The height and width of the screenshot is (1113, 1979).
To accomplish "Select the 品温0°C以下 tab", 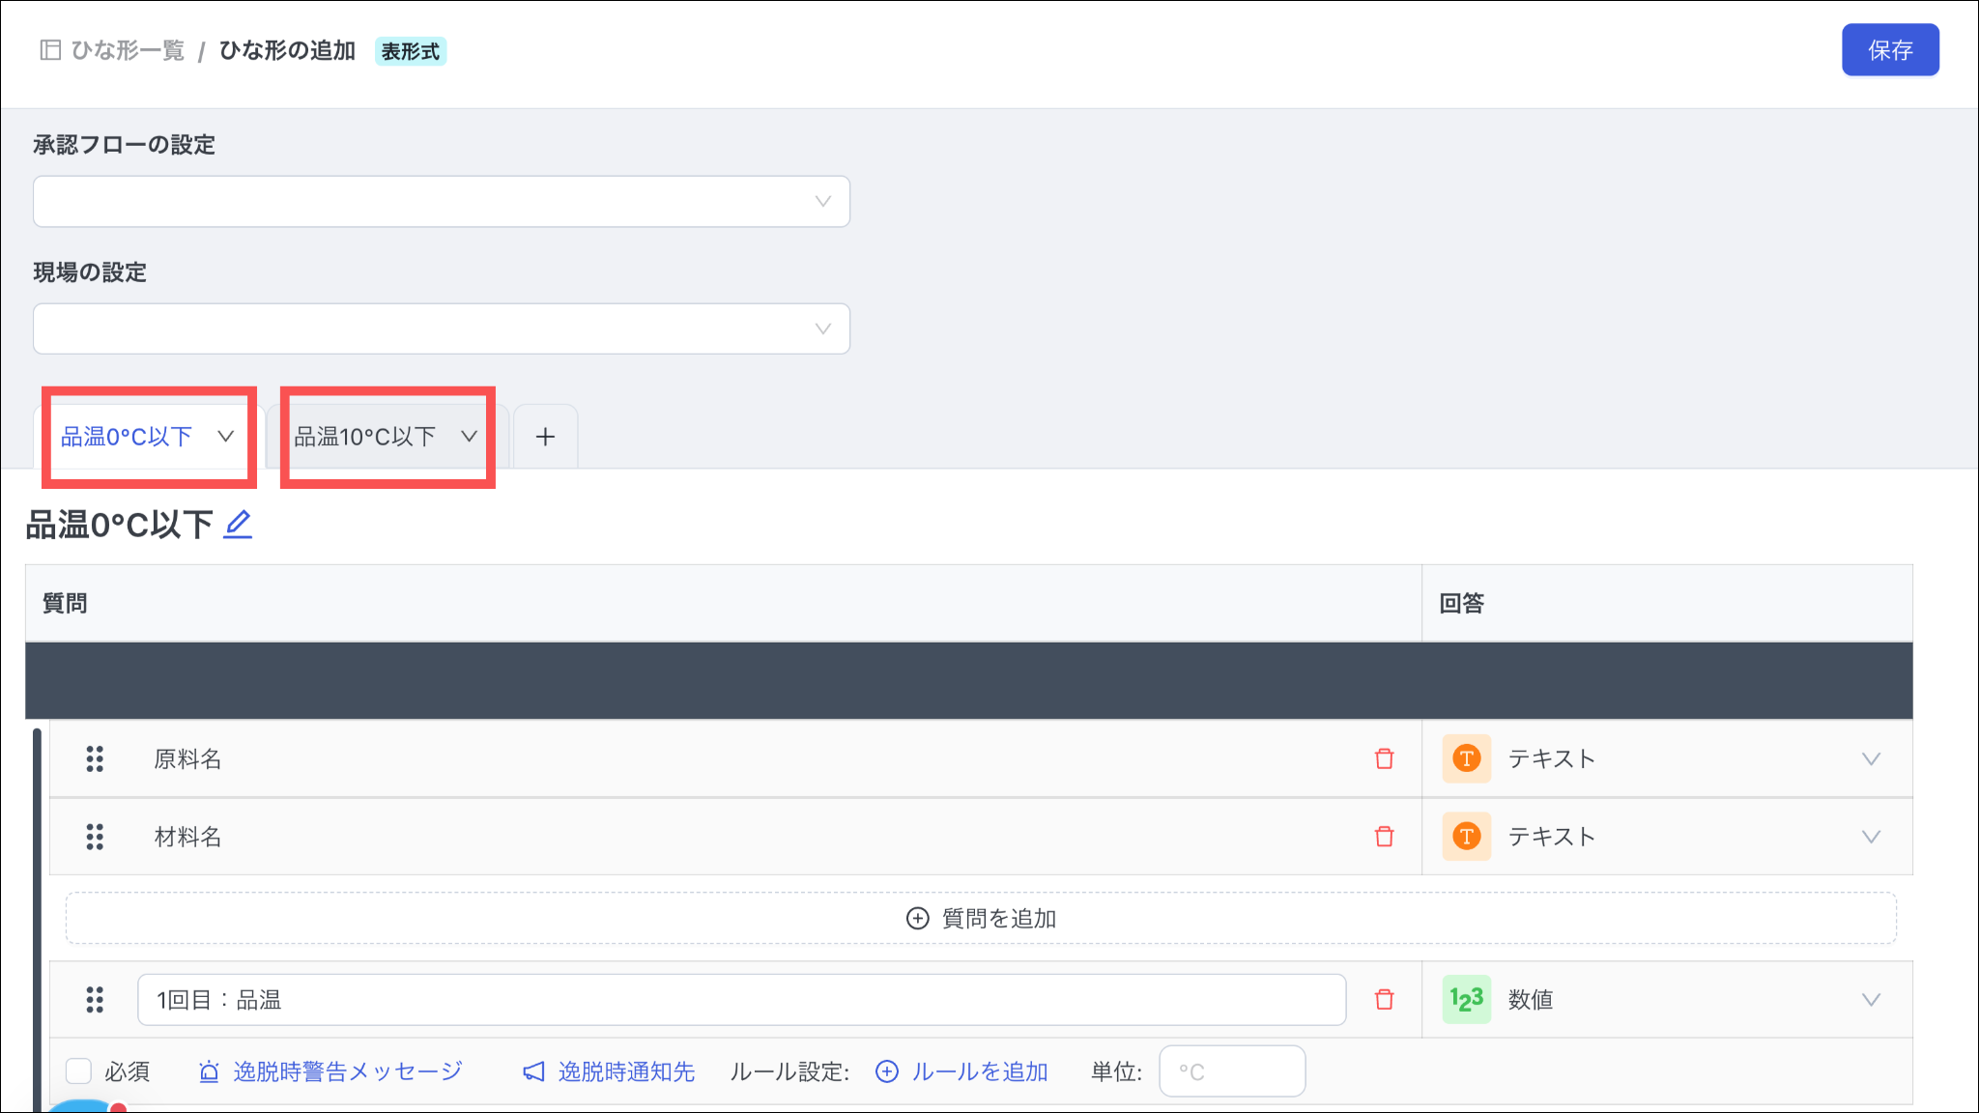I will (127, 437).
